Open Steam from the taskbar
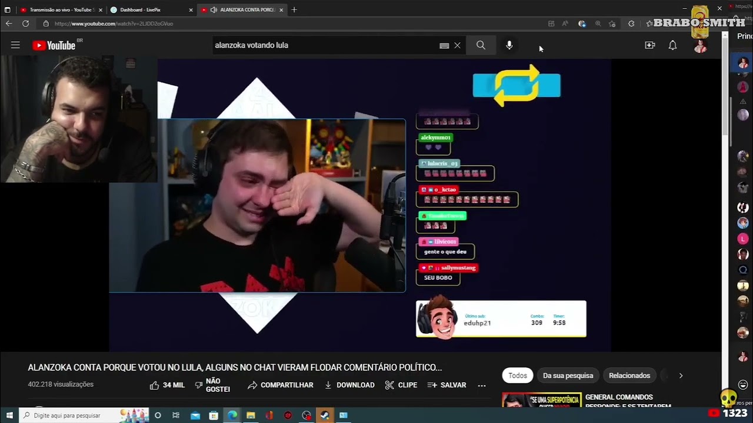Screen dimensions: 753x423 [325, 415]
